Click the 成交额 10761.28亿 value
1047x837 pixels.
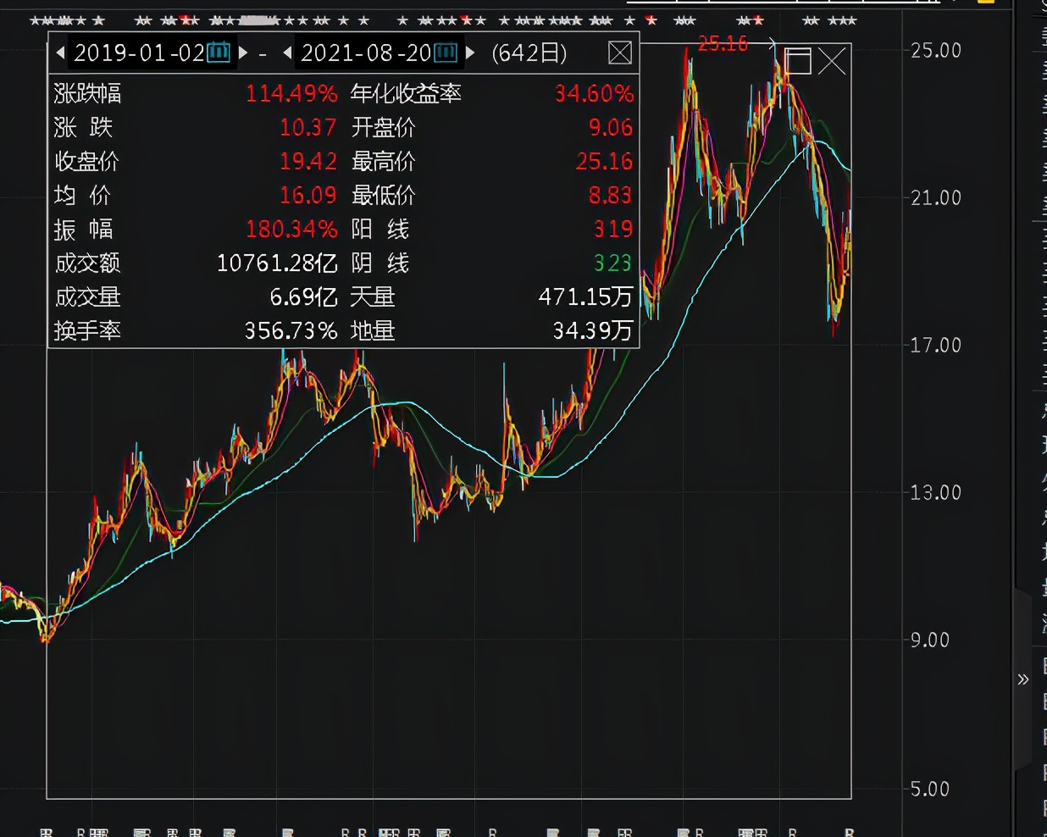(x=277, y=263)
